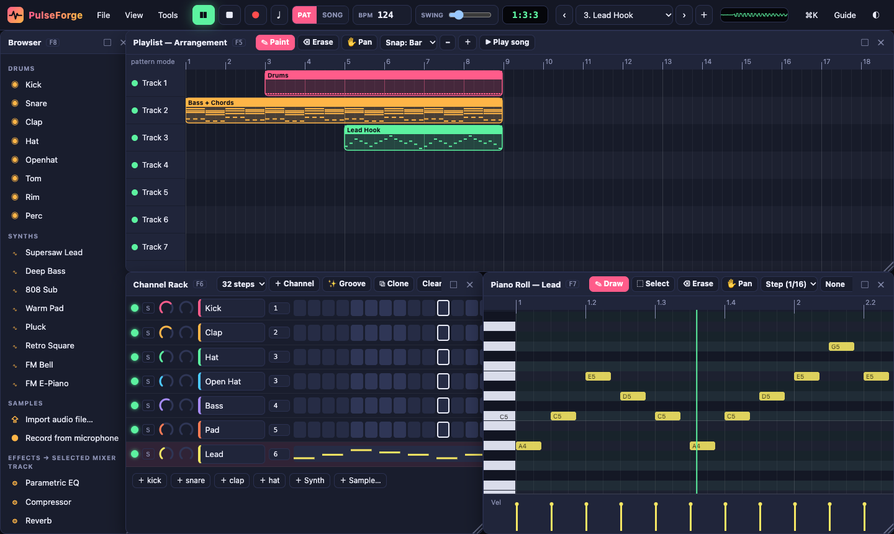
Task: Open the 32 steps dropdown
Action: coord(243,284)
